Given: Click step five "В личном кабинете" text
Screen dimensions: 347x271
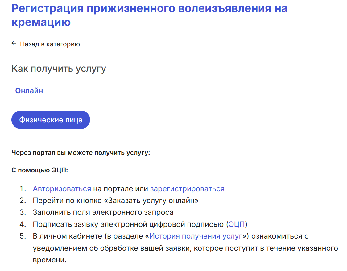Looking at the screenshot, I should (68, 236).
